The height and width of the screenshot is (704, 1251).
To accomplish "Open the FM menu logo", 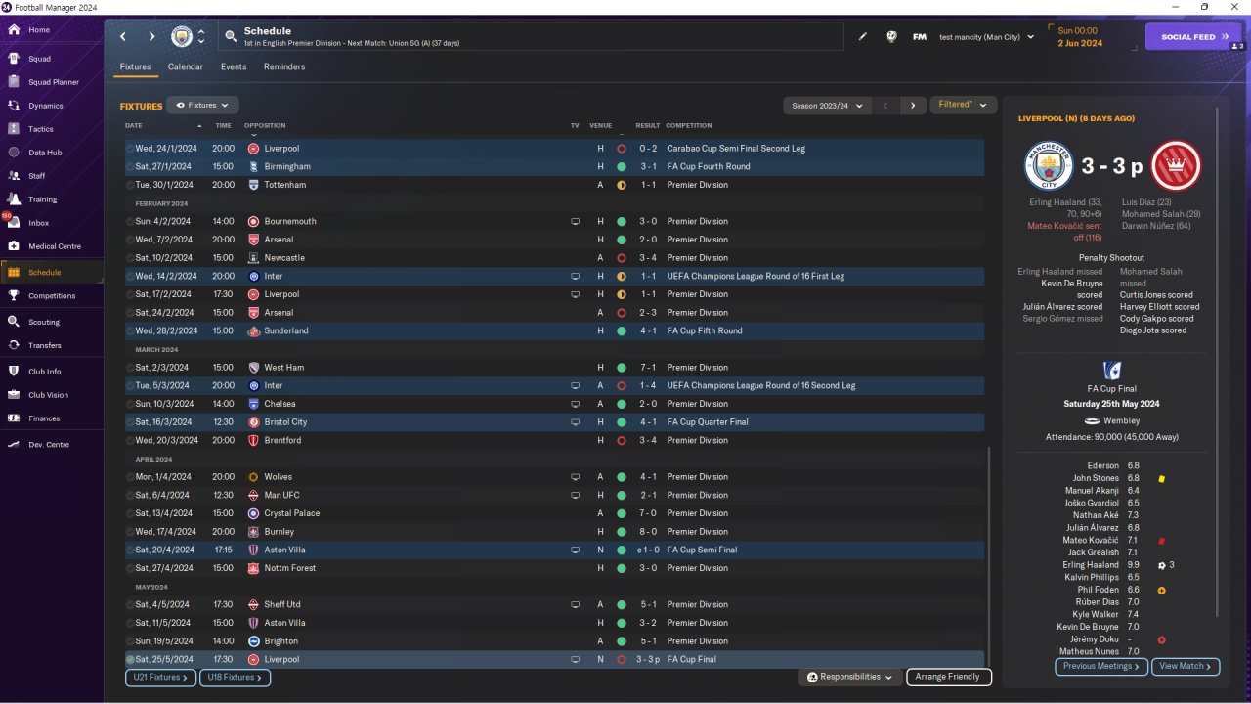I will coord(920,37).
